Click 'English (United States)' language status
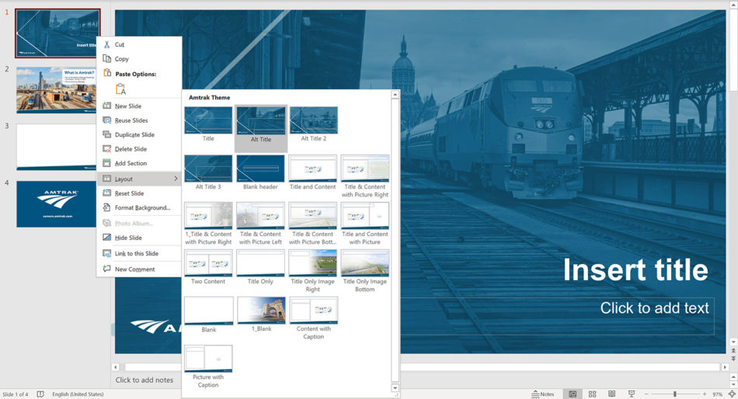738x399 pixels. [x=78, y=394]
